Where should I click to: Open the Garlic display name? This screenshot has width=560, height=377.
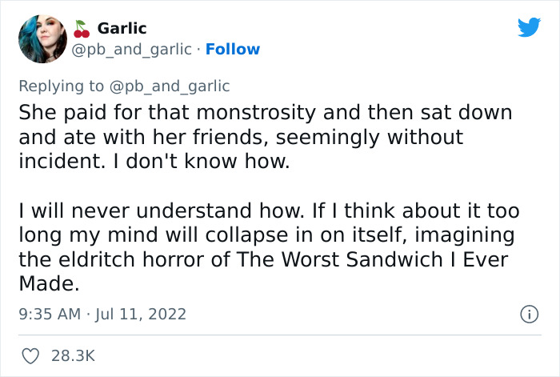point(122,28)
